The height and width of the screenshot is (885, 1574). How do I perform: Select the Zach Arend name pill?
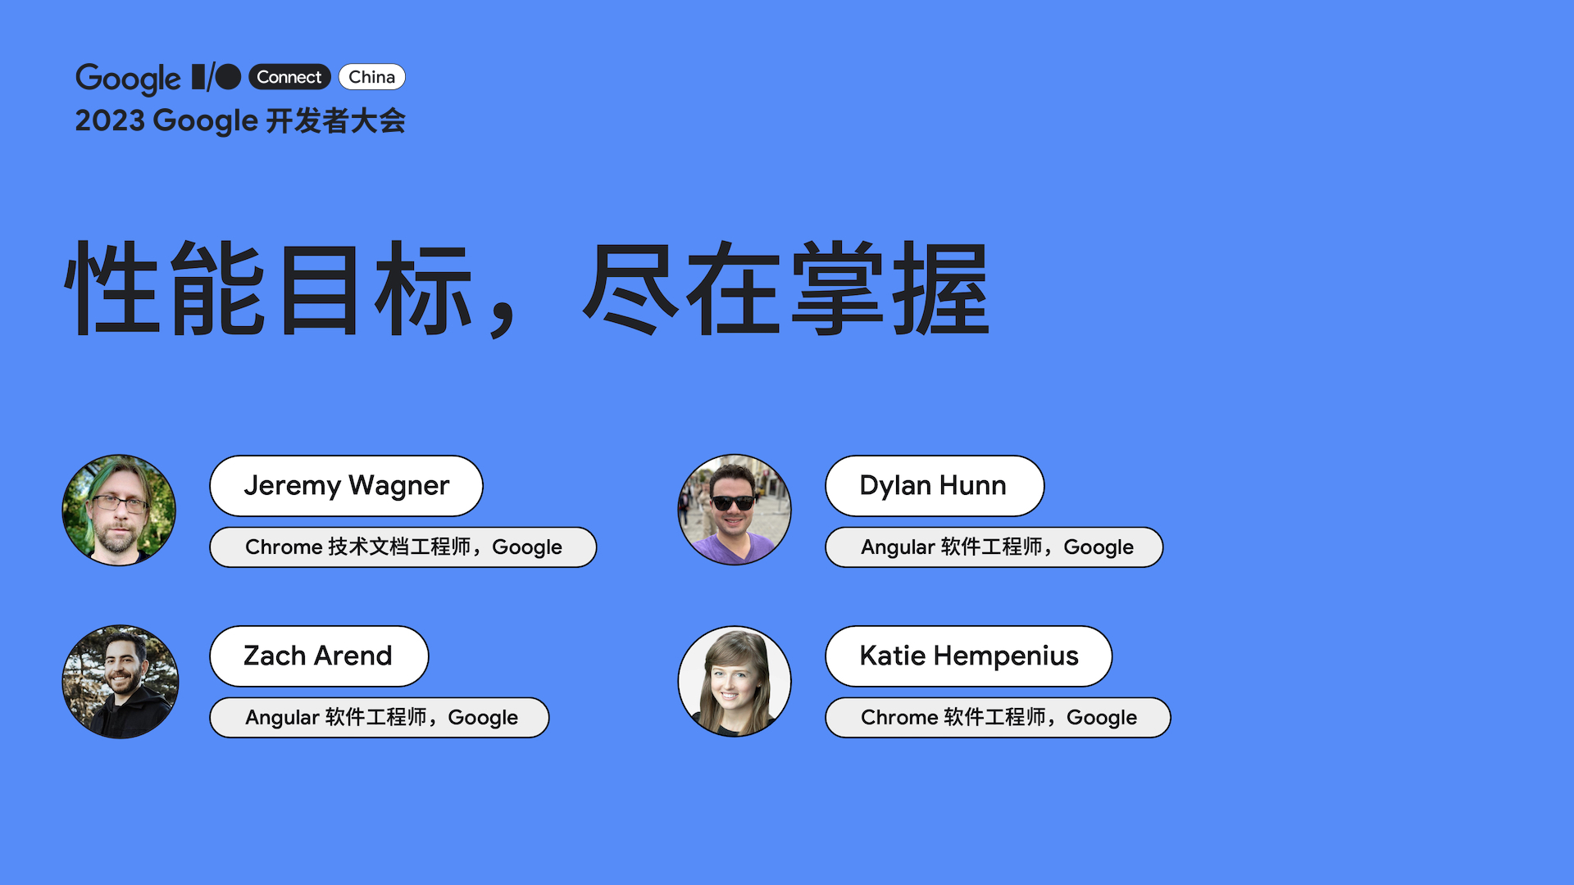point(318,656)
